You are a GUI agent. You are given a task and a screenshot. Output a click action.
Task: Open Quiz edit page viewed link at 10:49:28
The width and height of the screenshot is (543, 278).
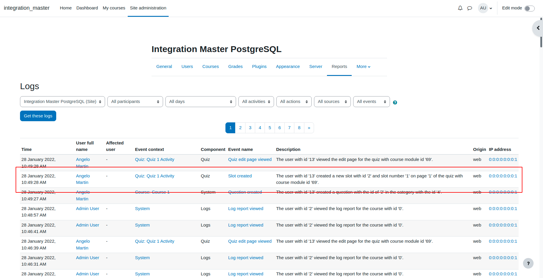(250, 159)
